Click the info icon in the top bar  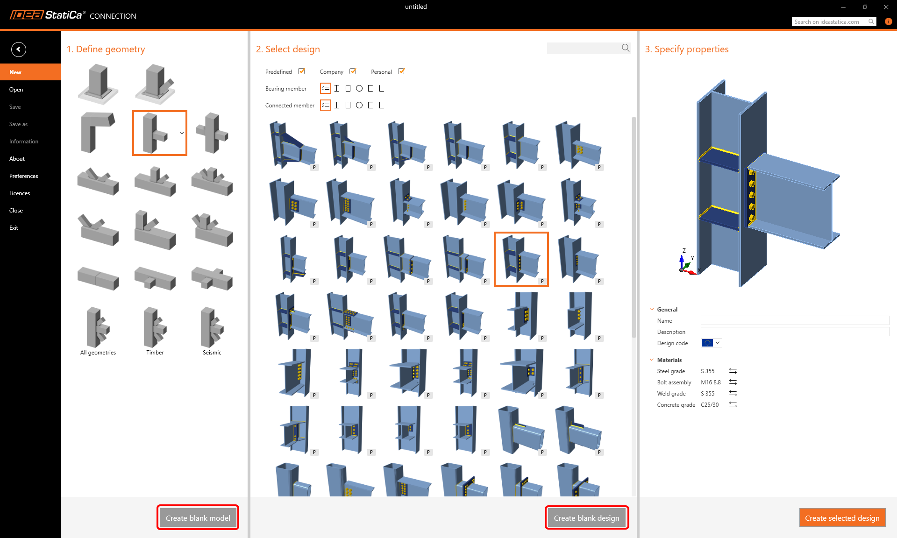pos(888,21)
